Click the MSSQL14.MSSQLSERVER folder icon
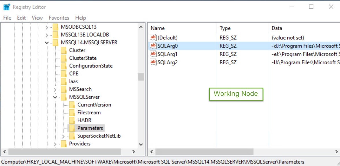 (x=56, y=43)
